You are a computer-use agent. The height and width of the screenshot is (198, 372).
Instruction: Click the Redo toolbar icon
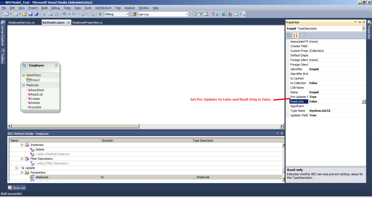[x=74, y=14]
